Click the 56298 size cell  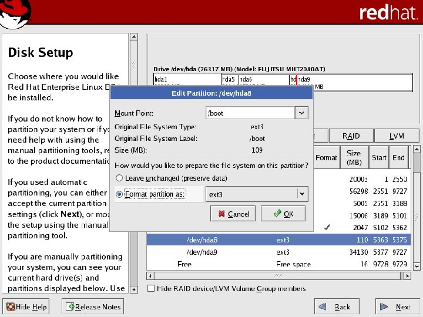[358, 191]
